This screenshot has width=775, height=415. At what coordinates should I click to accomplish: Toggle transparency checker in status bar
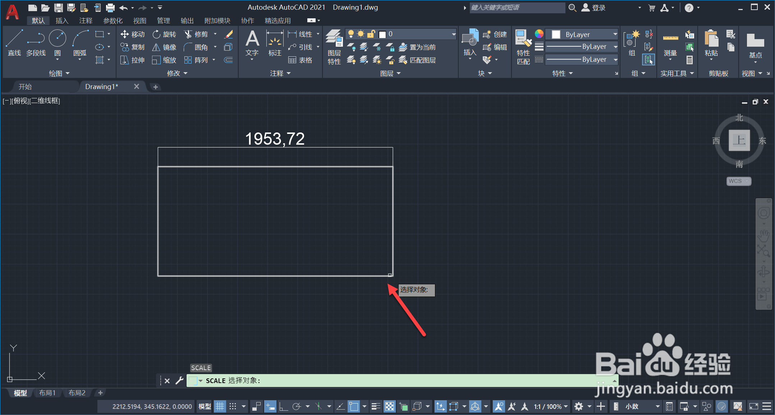point(390,406)
